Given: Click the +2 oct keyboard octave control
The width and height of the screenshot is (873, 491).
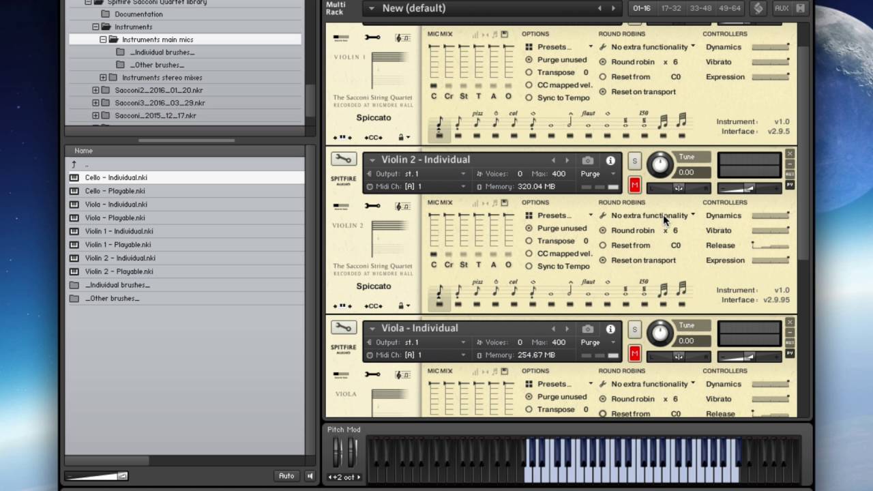Looking at the screenshot, I should pyautogui.click(x=344, y=477).
